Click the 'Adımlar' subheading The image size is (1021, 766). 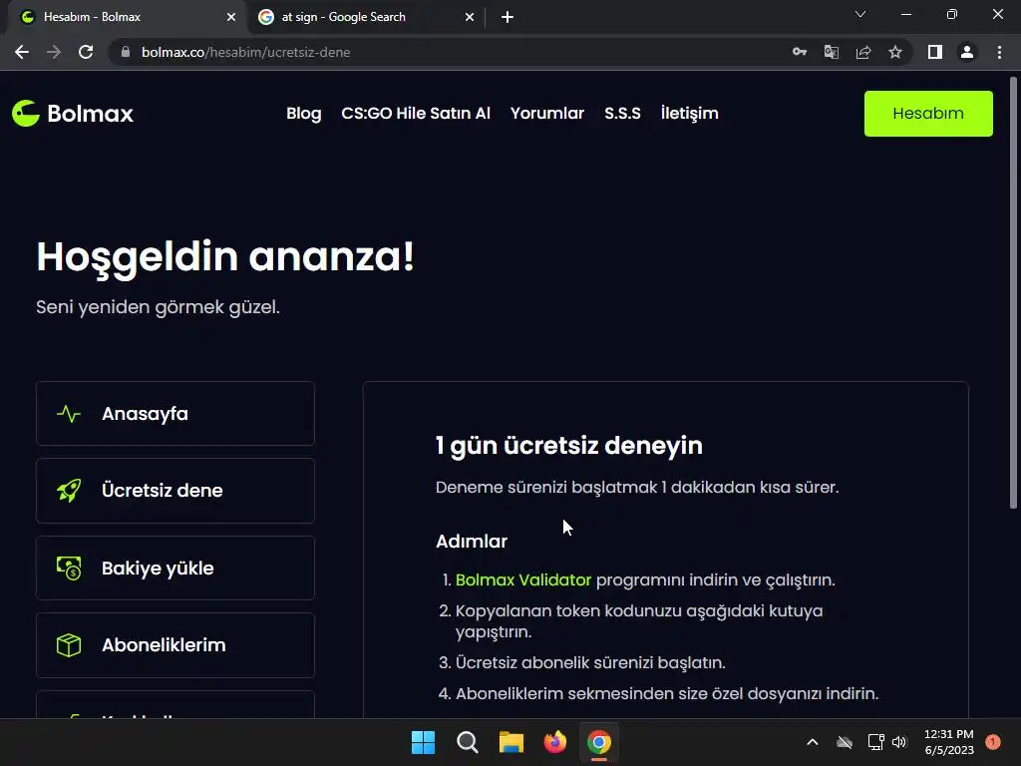click(x=472, y=542)
